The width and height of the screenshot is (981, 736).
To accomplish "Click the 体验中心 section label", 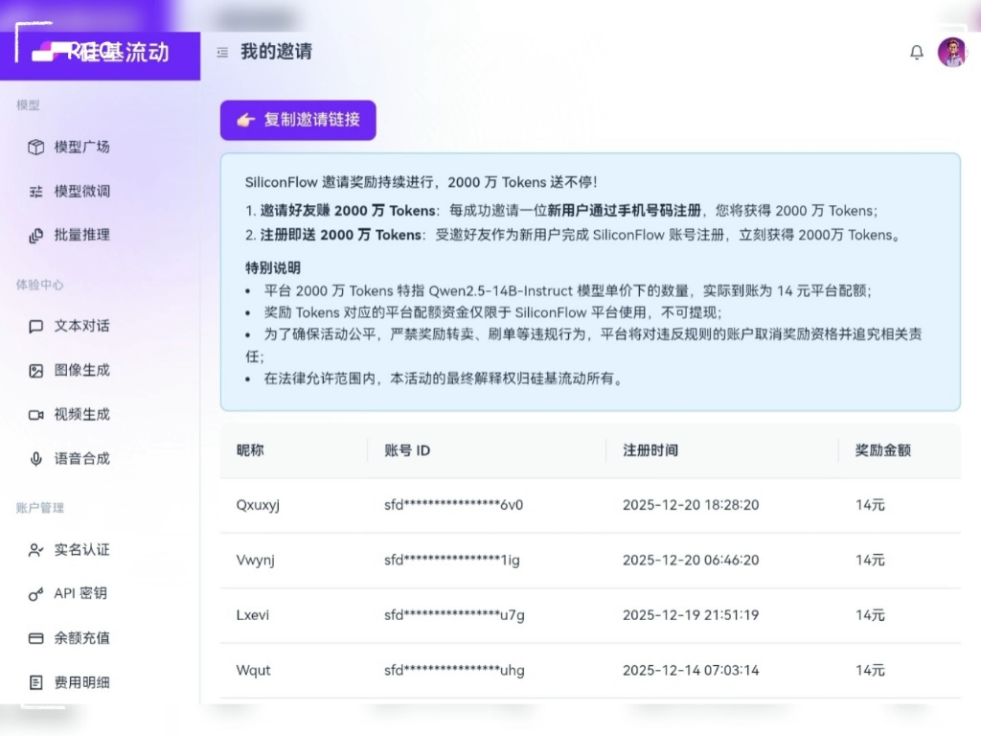I will tap(40, 286).
